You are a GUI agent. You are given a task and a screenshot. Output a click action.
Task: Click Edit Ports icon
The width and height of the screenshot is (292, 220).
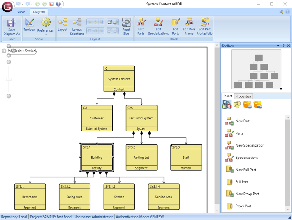click(176, 25)
